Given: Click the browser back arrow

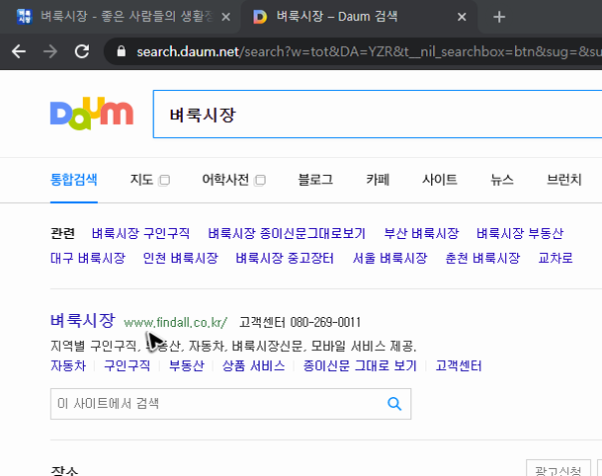Looking at the screenshot, I should (19, 51).
